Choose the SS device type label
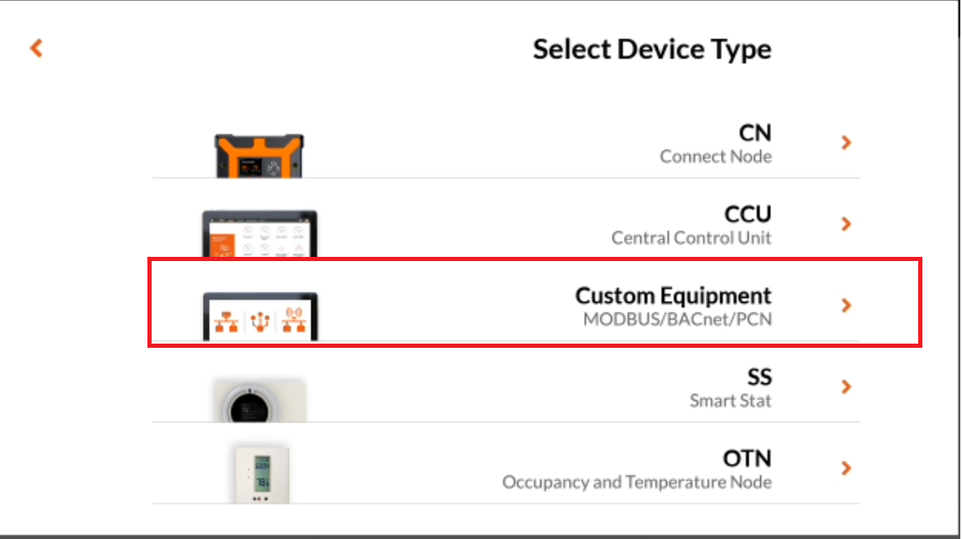This screenshot has width=962, height=539. tap(760, 377)
